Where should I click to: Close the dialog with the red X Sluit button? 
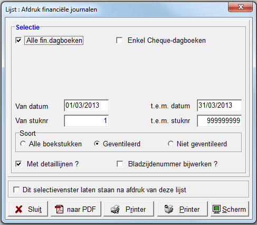(x=28, y=209)
